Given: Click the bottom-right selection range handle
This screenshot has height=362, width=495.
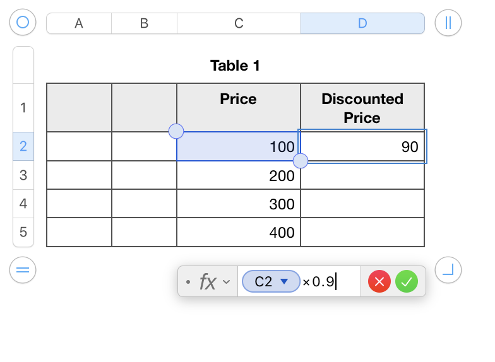Looking at the screenshot, I should tap(301, 161).
